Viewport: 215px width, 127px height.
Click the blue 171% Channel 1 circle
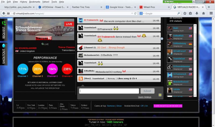[x=23, y=69]
